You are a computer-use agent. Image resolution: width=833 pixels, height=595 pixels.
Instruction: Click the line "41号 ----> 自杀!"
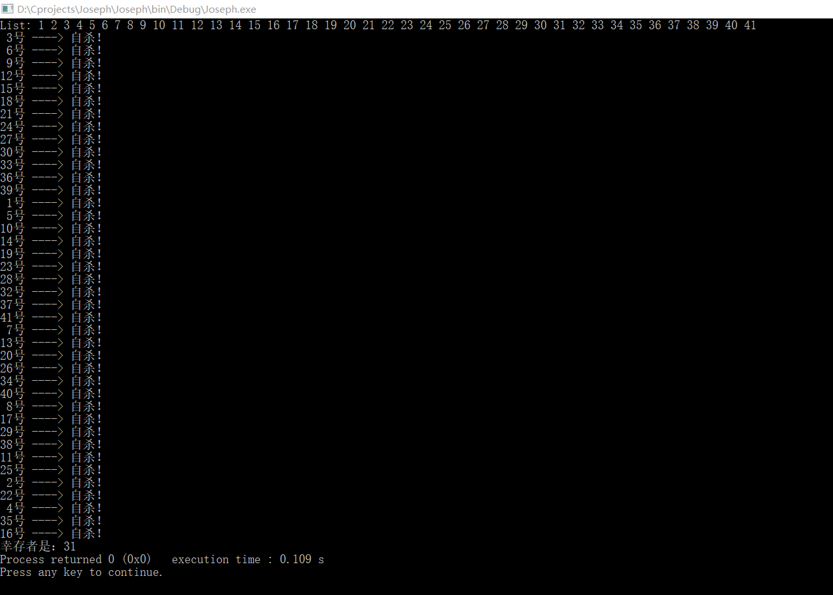(51, 317)
